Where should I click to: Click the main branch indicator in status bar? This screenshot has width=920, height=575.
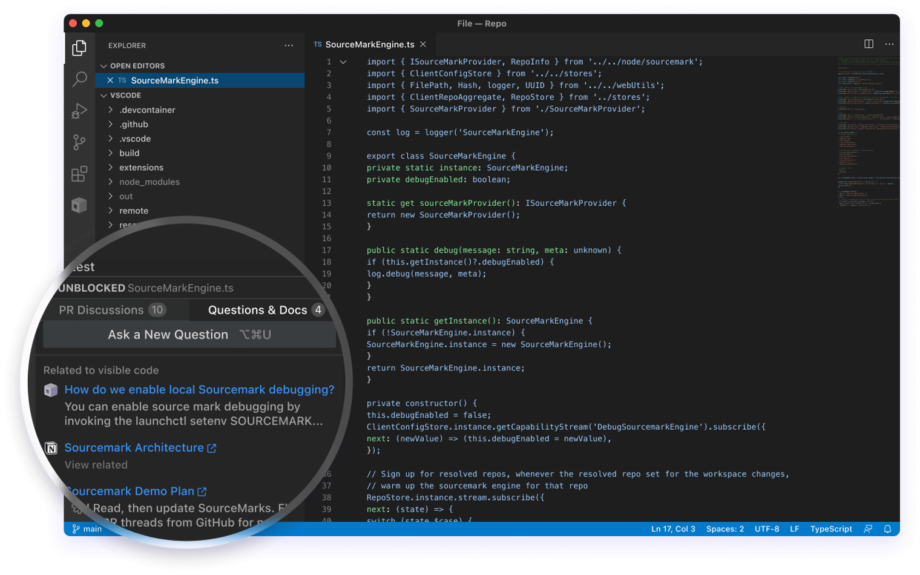pyautogui.click(x=87, y=529)
